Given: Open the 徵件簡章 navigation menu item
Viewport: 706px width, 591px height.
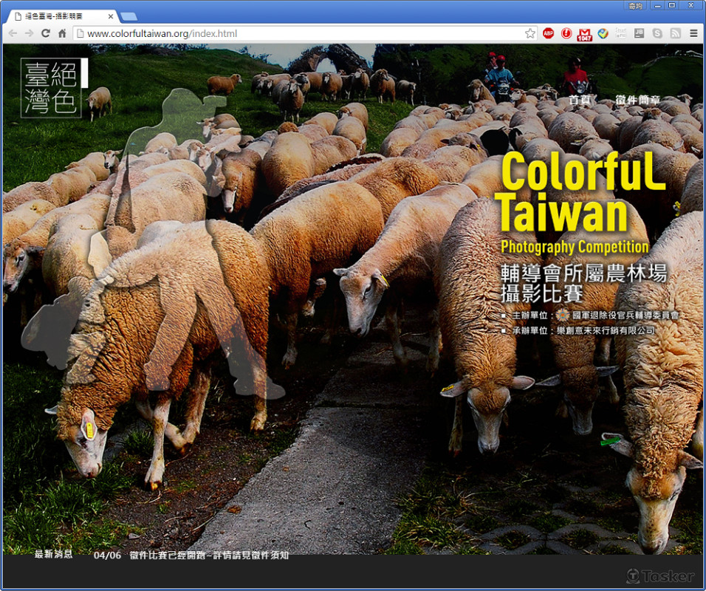Looking at the screenshot, I should click(637, 100).
